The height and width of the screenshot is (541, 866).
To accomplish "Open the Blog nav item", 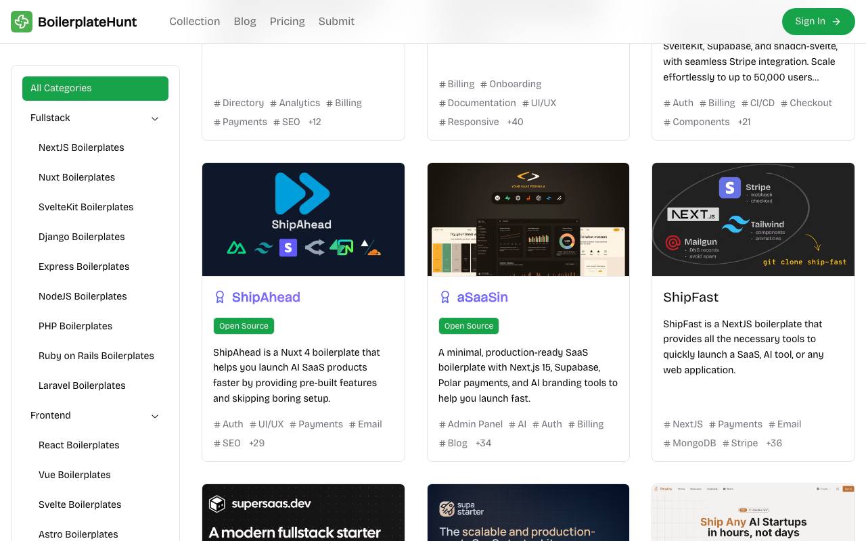I will (245, 22).
